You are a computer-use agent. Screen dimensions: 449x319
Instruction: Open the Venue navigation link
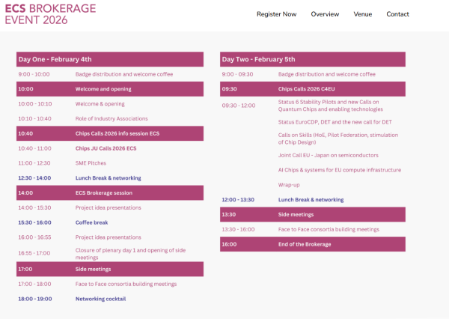pyautogui.click(x=362, y=14)
